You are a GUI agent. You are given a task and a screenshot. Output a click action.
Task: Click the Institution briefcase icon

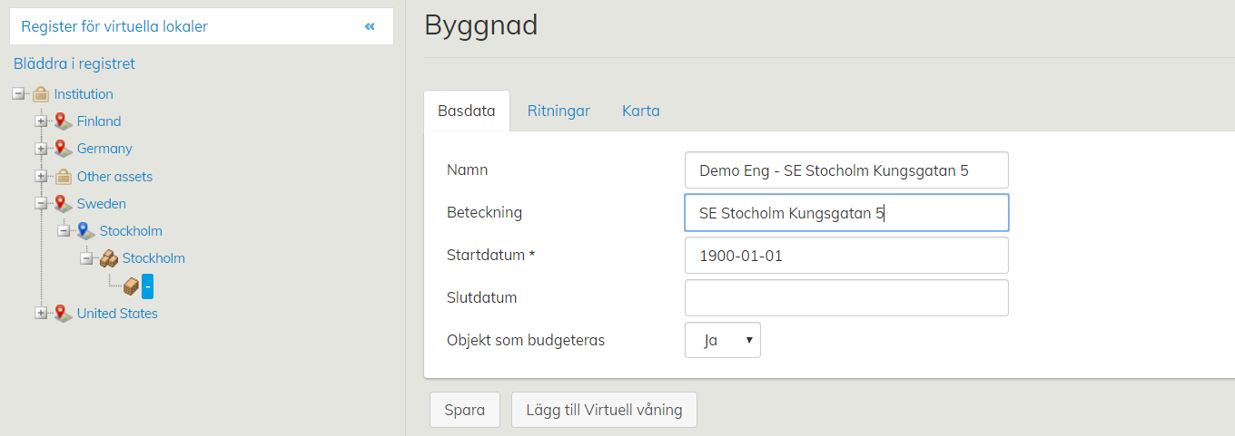[40, 94]
